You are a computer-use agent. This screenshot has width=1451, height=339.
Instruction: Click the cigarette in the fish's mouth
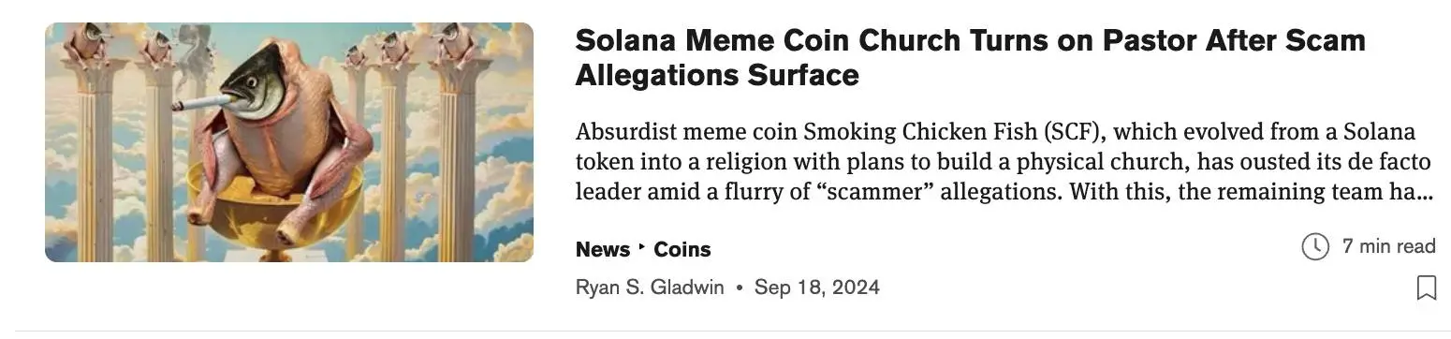[x=199, y=102]
